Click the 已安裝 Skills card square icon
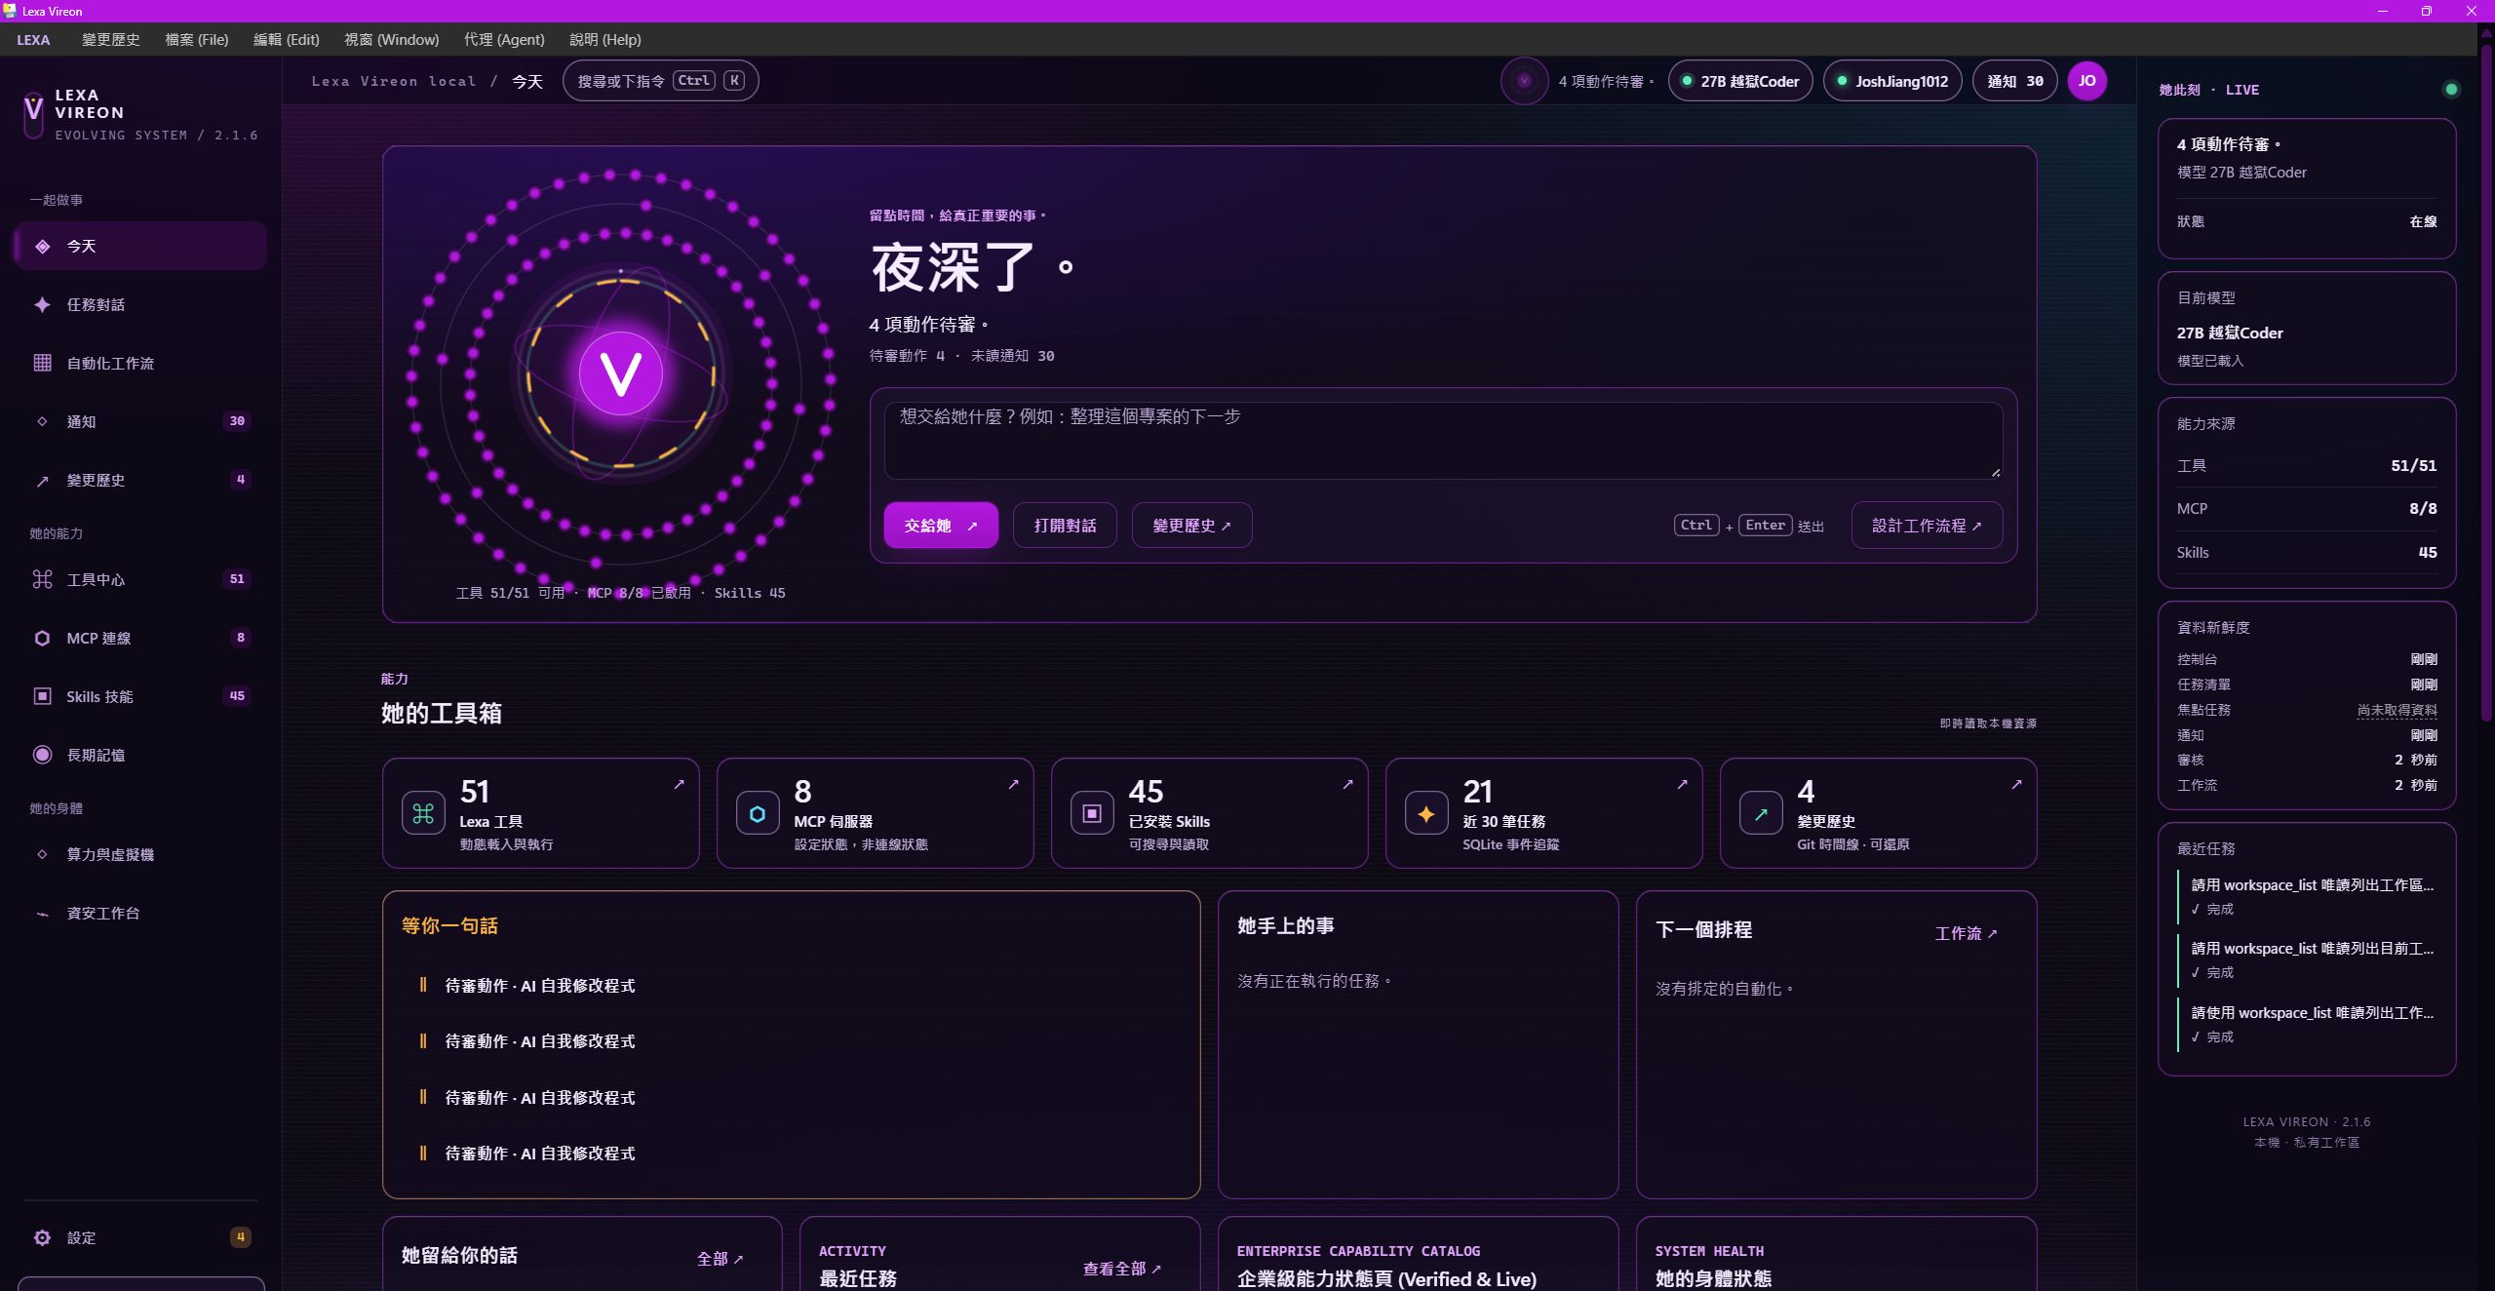 click(x=1092, y=813)
